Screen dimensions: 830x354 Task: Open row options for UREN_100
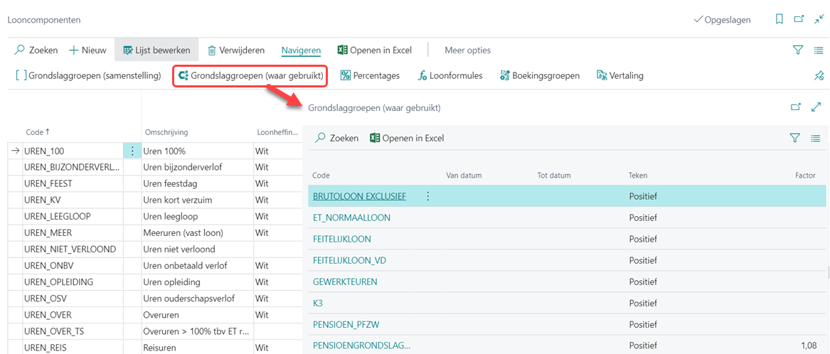pyautogui.click(x=132, y=151)
